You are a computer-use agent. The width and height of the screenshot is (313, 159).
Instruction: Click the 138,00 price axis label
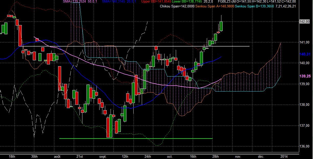(x=304, y=105)
